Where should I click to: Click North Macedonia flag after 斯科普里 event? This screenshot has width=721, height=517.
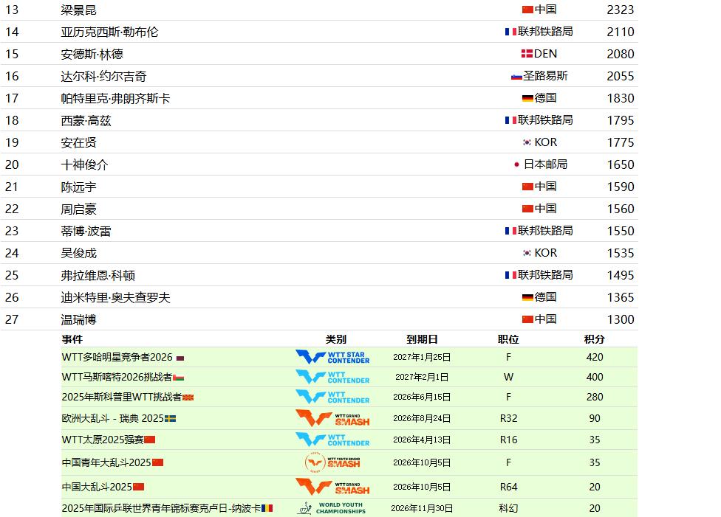188,398
